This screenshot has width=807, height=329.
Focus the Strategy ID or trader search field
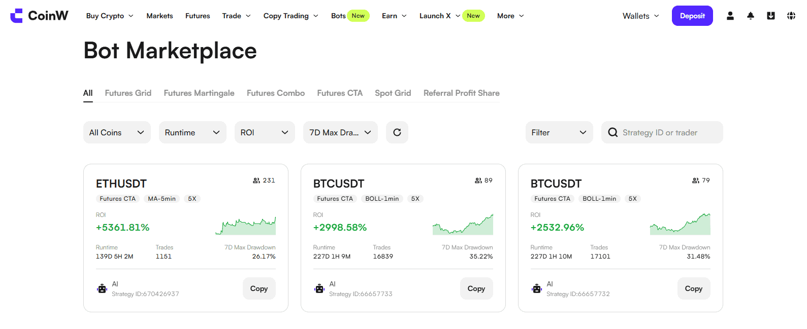coord(662,132)
